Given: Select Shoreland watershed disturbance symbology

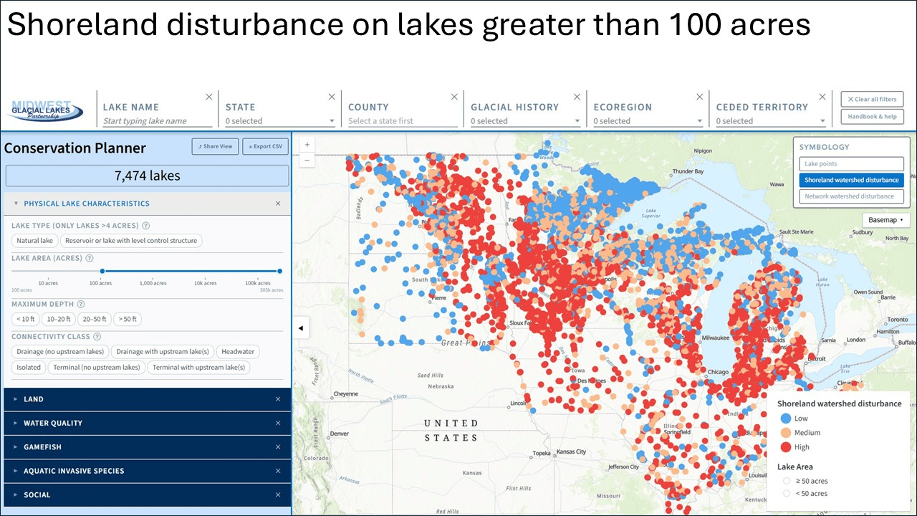Looking at the screenshot, I should 852,180.
